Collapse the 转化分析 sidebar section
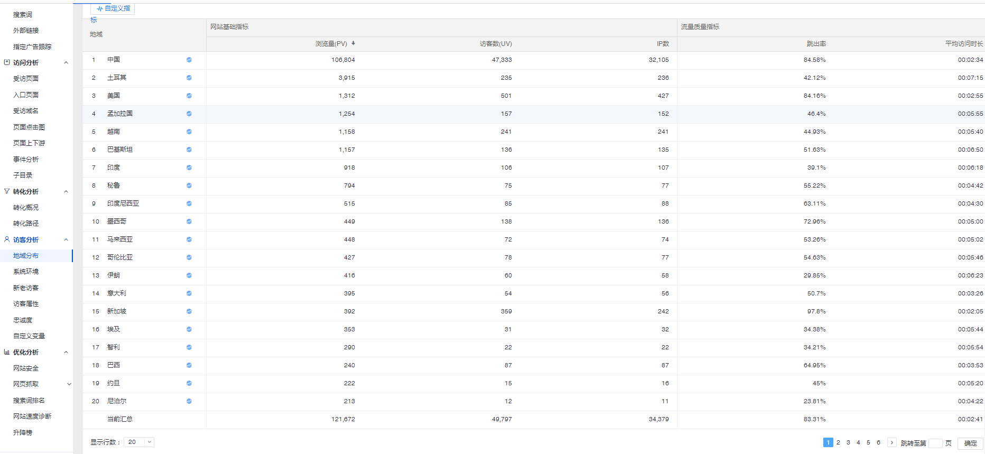This screenshot has width=985, height=454. click(66, 192)
